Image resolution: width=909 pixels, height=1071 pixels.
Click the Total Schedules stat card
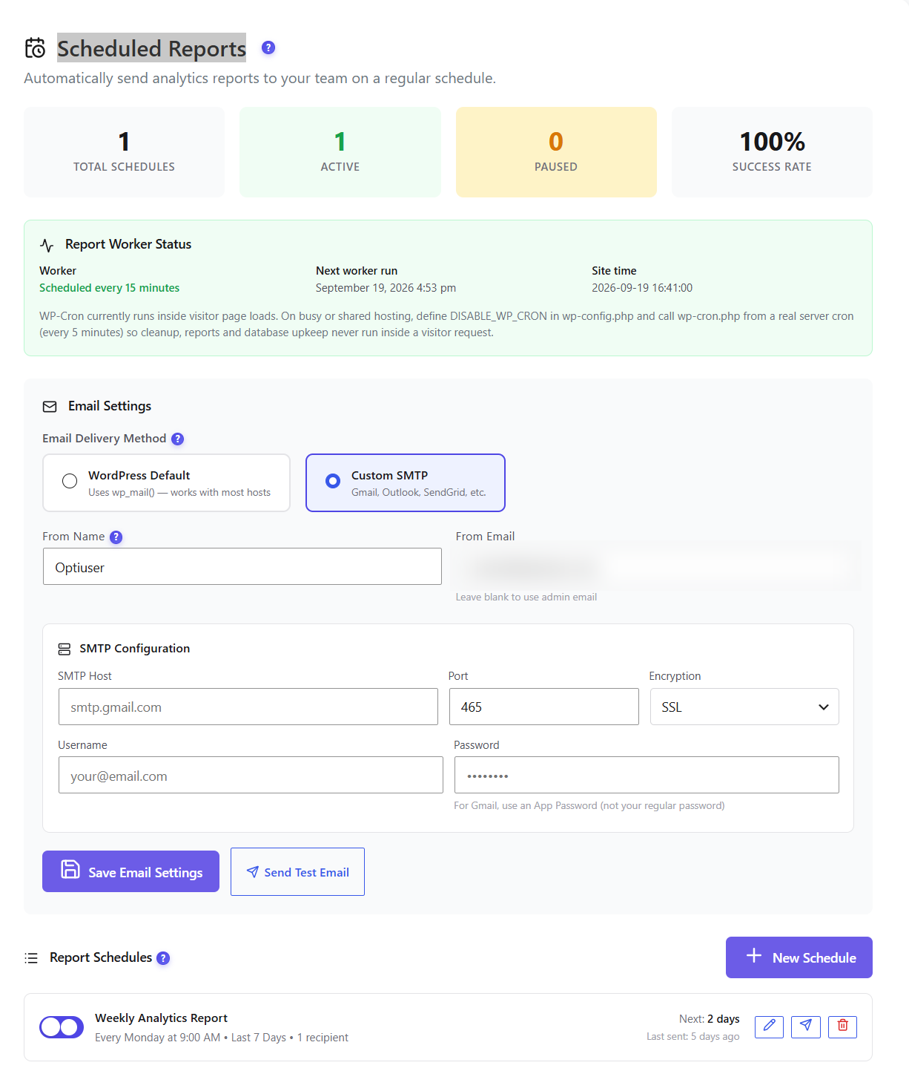[x=125, y=152]
